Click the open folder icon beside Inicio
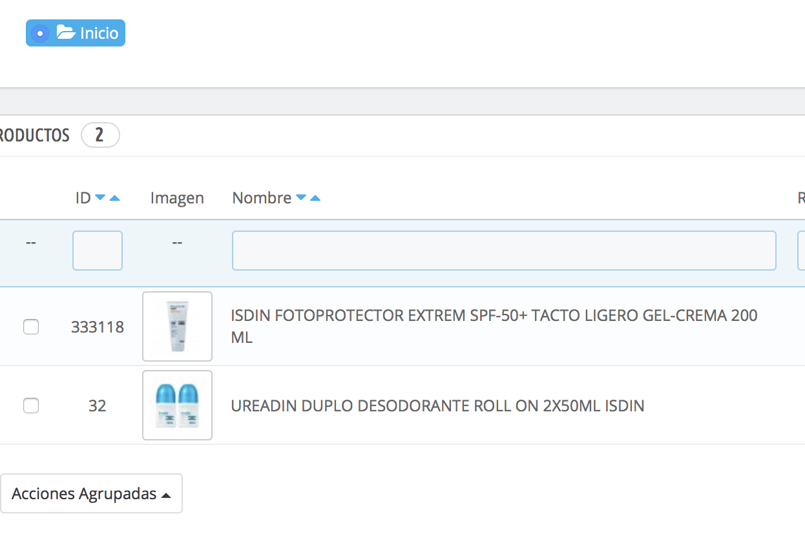 pyautogui.click(x=66, y=32)
